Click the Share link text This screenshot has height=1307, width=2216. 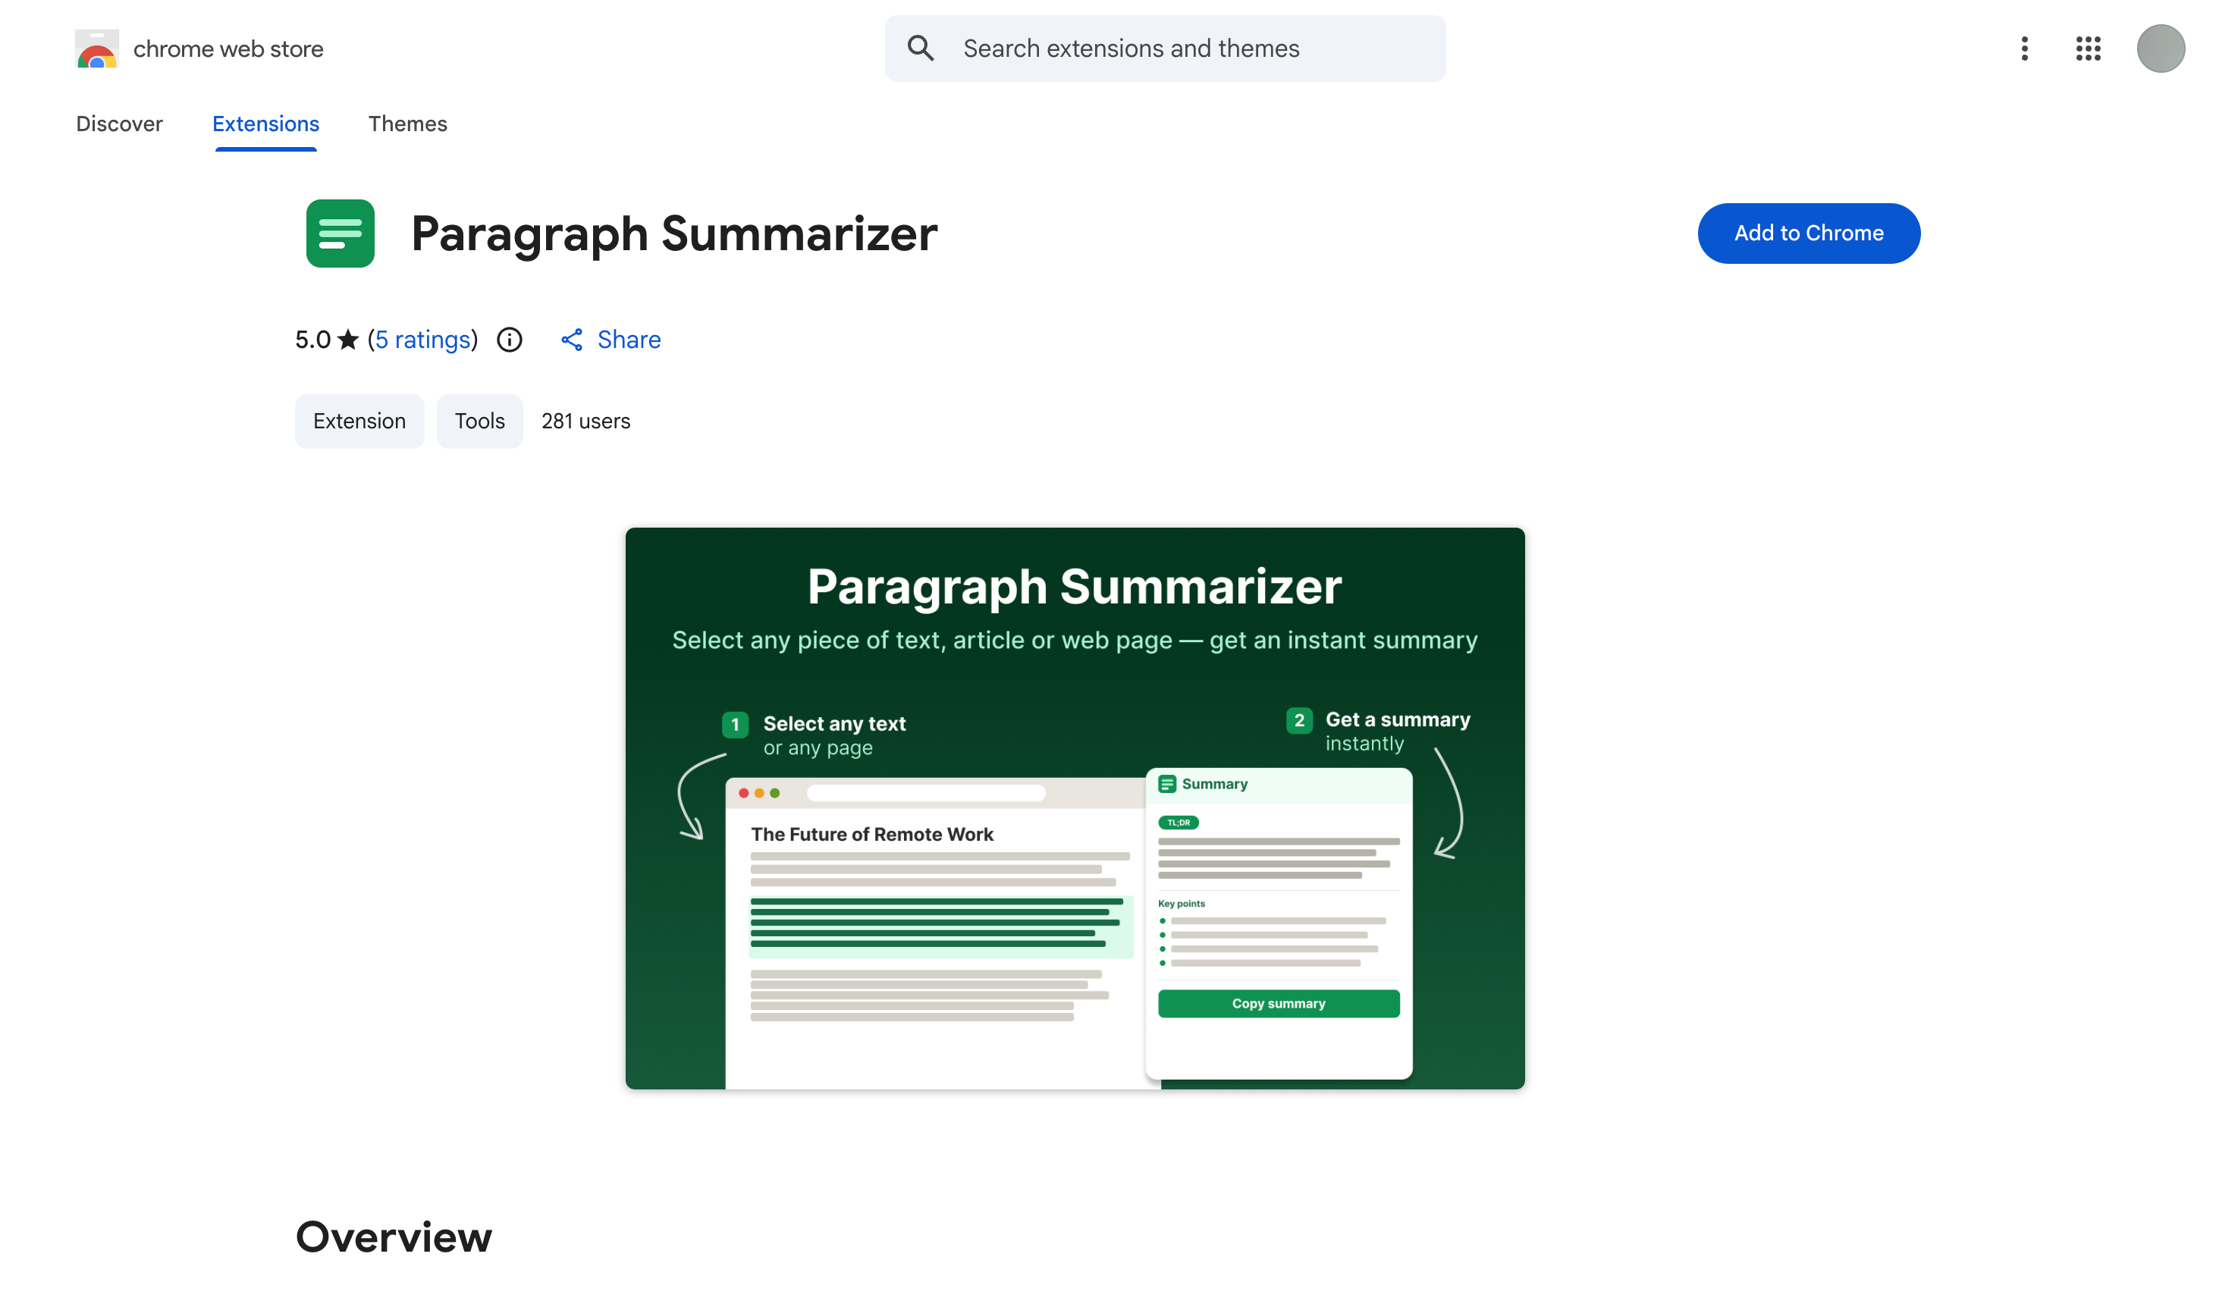point(629,340)
